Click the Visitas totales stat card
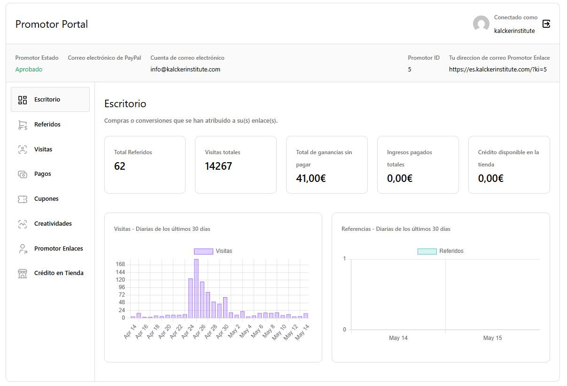This screenshot has height=386, width=567. tap(235, 165)
